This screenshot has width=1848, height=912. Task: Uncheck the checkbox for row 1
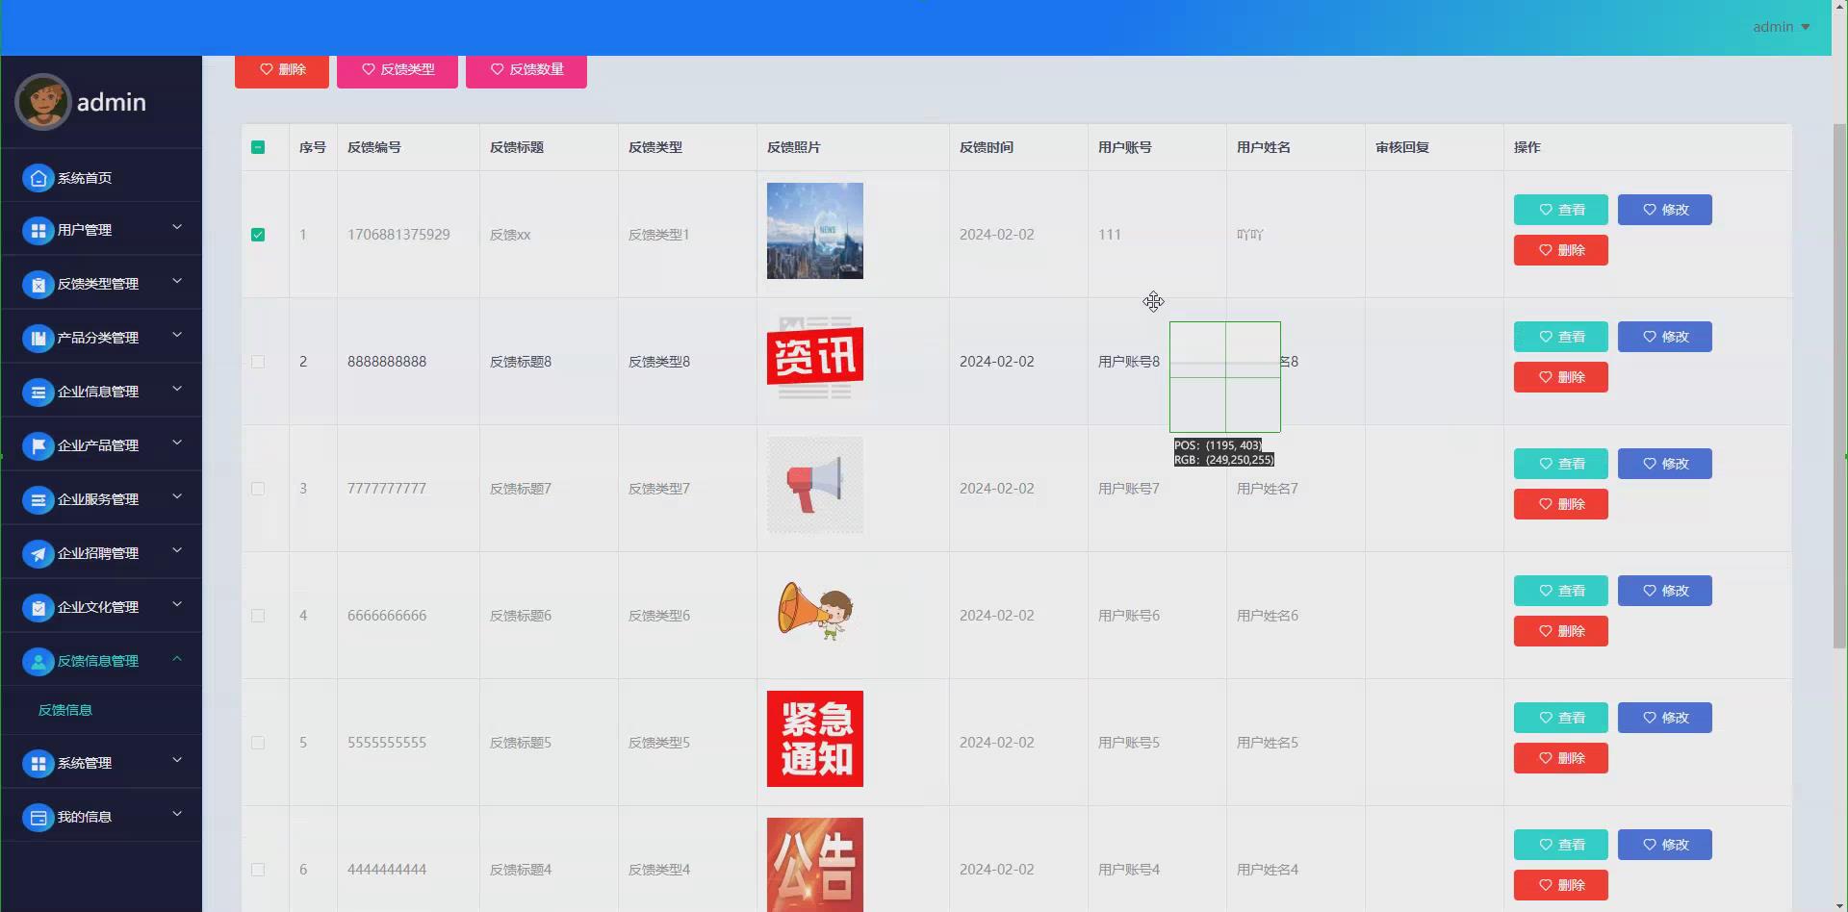257,234
